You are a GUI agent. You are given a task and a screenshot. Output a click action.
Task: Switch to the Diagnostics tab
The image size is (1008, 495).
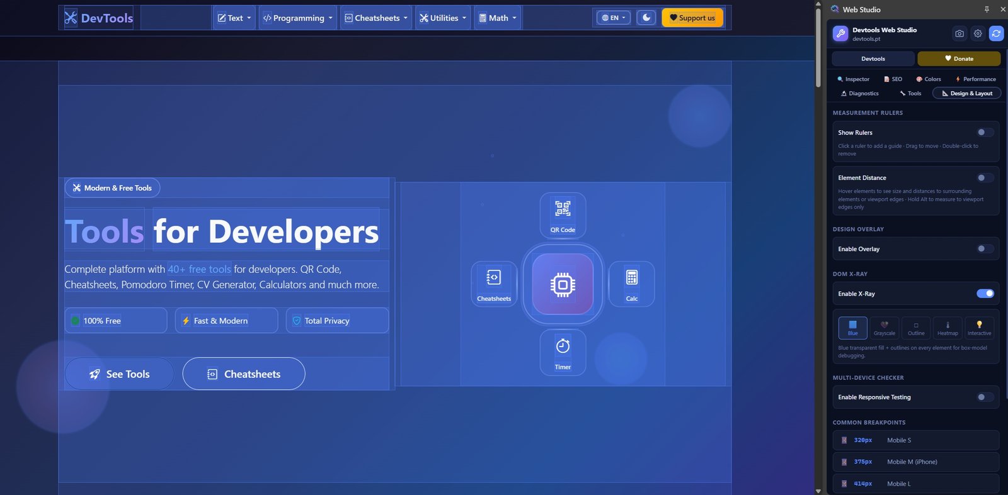click(x=859, y=93)
